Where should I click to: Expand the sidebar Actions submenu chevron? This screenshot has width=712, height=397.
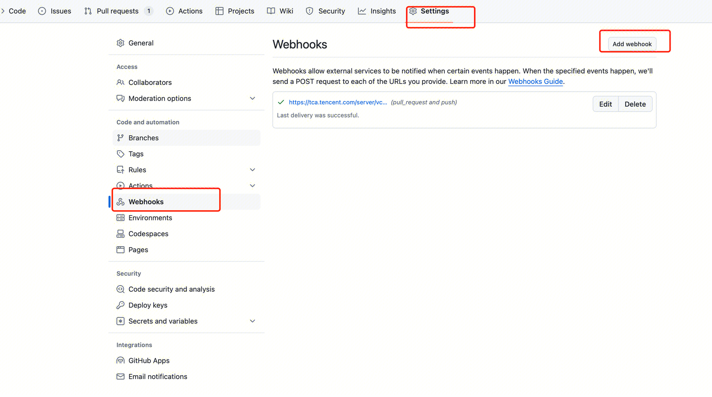[253, 185]
